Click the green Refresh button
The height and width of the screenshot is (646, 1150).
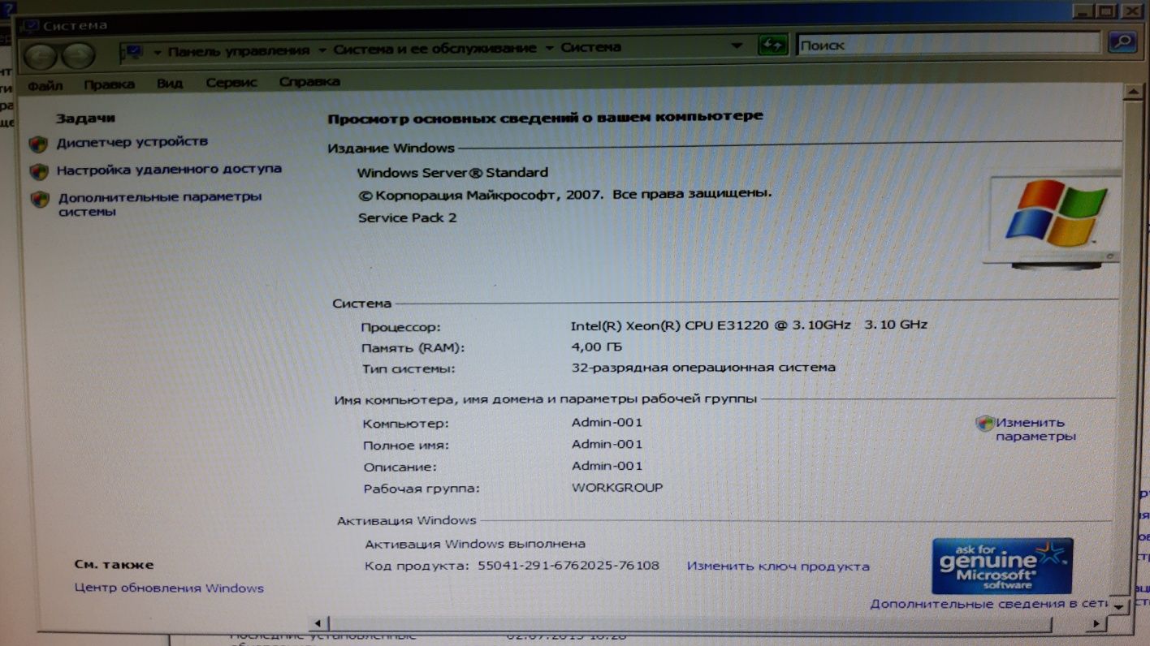click(x=773, y=46)
